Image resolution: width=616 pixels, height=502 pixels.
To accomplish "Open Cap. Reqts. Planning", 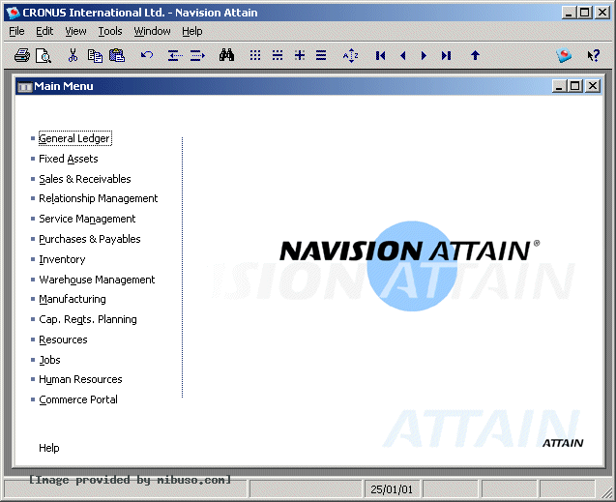I will (x=88, y=320).
